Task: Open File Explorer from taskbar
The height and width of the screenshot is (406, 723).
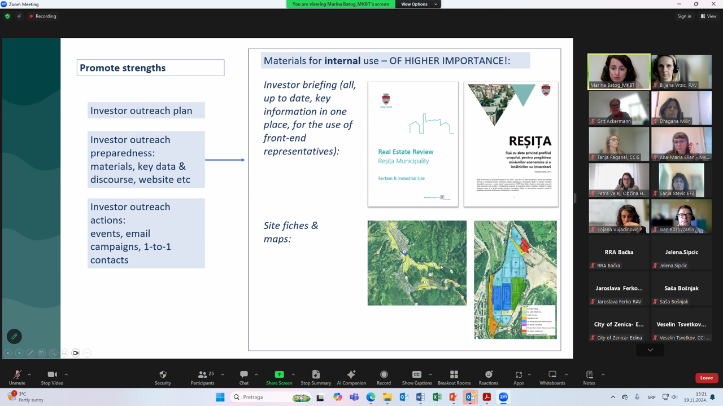Action: pos(387,397)
